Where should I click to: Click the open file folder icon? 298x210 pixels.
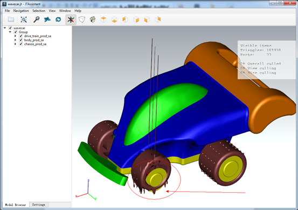pos(11,19)
